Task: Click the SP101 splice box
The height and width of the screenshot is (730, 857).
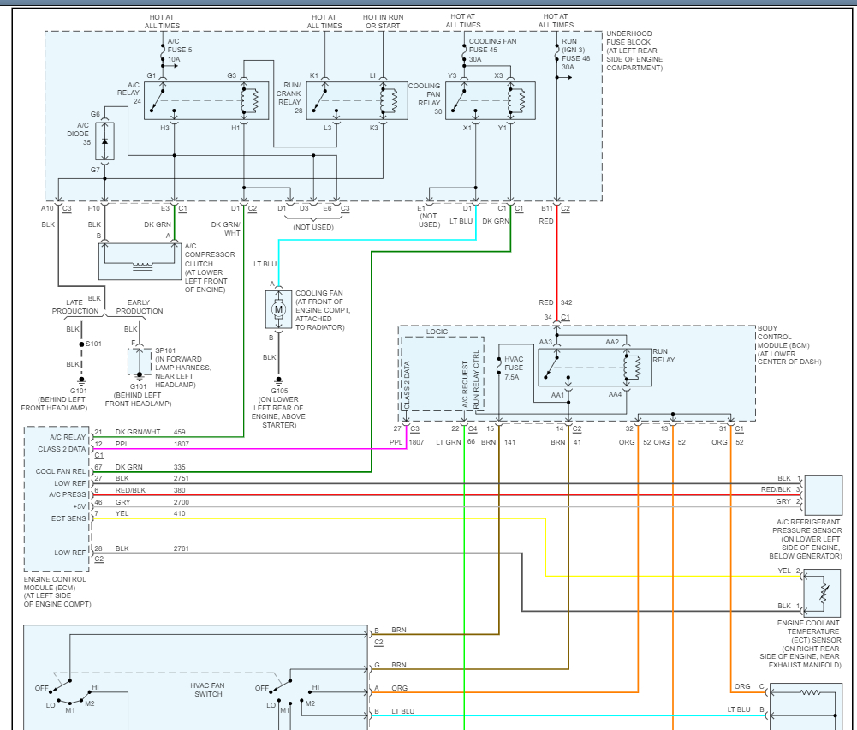Action: click(139, 361)
